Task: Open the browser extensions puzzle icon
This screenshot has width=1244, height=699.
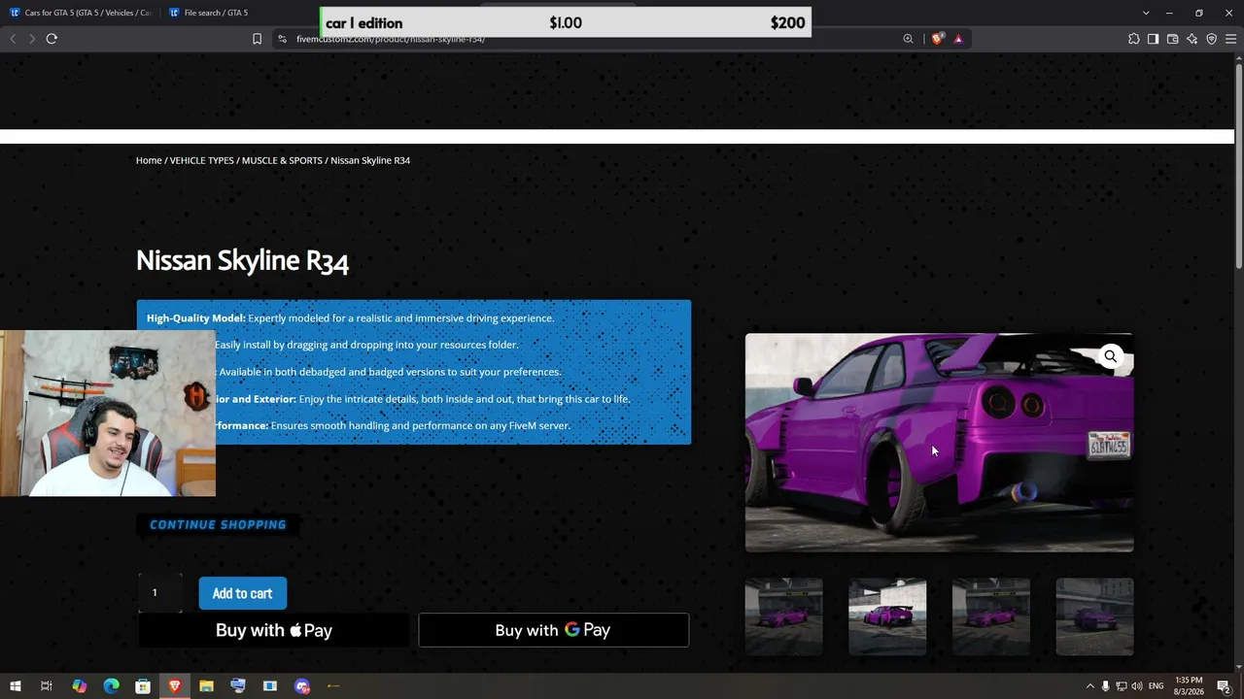Action: pyautogui.click(x=1134, y=39)
